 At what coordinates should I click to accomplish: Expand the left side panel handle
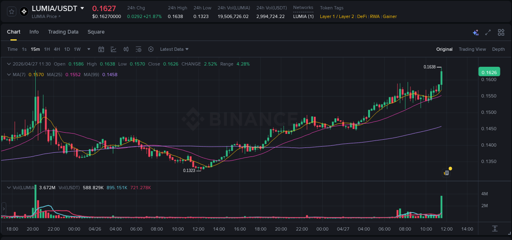click(x=4, y=208)
